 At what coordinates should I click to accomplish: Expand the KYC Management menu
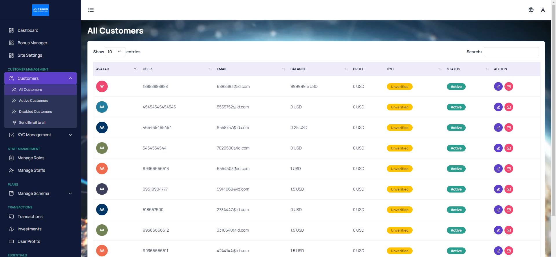click(41, 135)
